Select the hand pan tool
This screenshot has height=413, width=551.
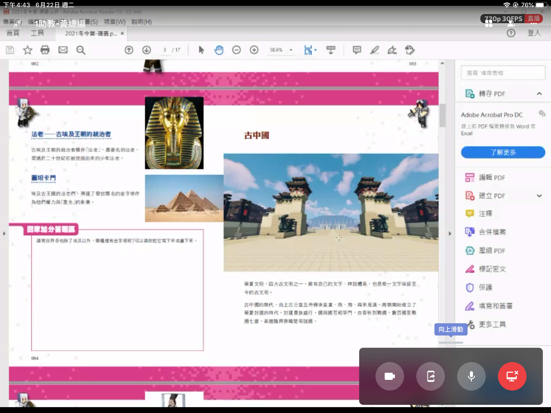219,50
